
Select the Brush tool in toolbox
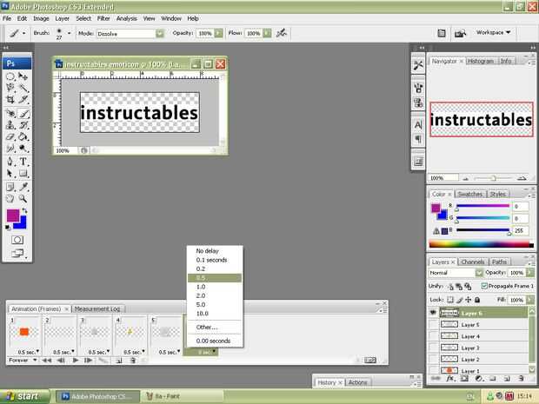pos(23,113)
